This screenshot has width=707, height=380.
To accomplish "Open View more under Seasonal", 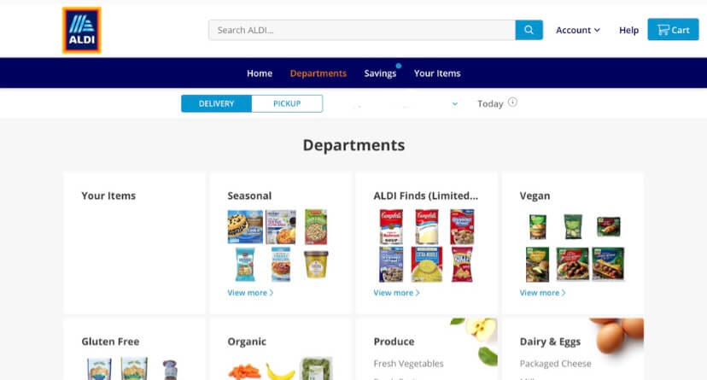I will point(250,293).
